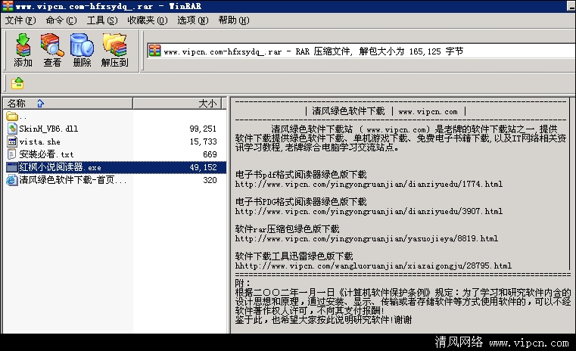Click the size value 320

point(210,180)
